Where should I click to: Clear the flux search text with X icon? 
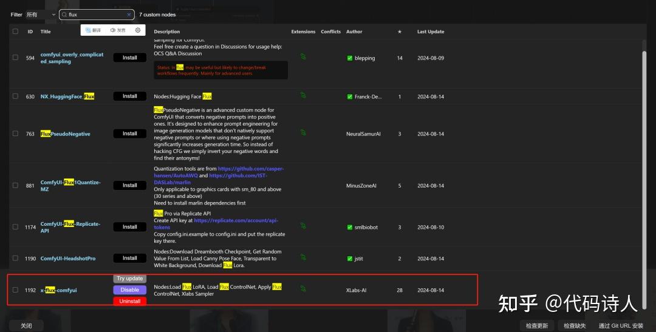pos(129,15)
